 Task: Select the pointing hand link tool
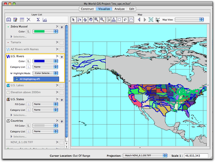pyautogui.click(x=85, y=20)
